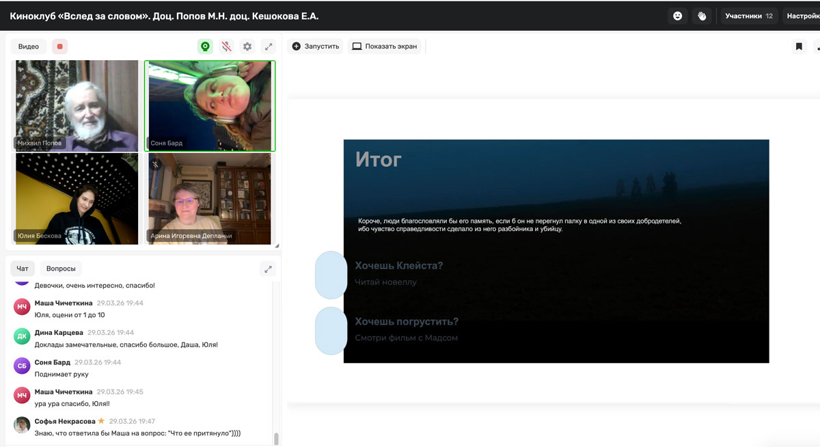Open the Участники participants list
The width and height of the screenshot is (820, 447).
[x=749, y=16]
